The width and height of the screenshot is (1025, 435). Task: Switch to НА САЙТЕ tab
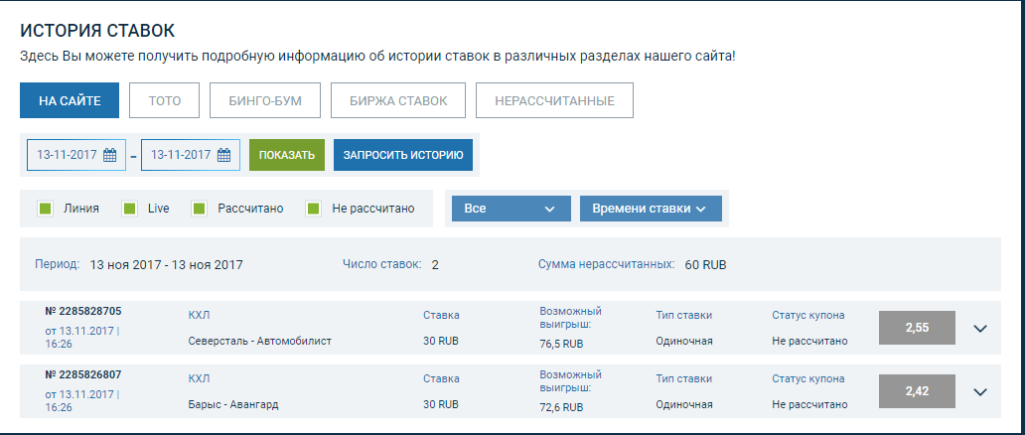pos(70,100)
